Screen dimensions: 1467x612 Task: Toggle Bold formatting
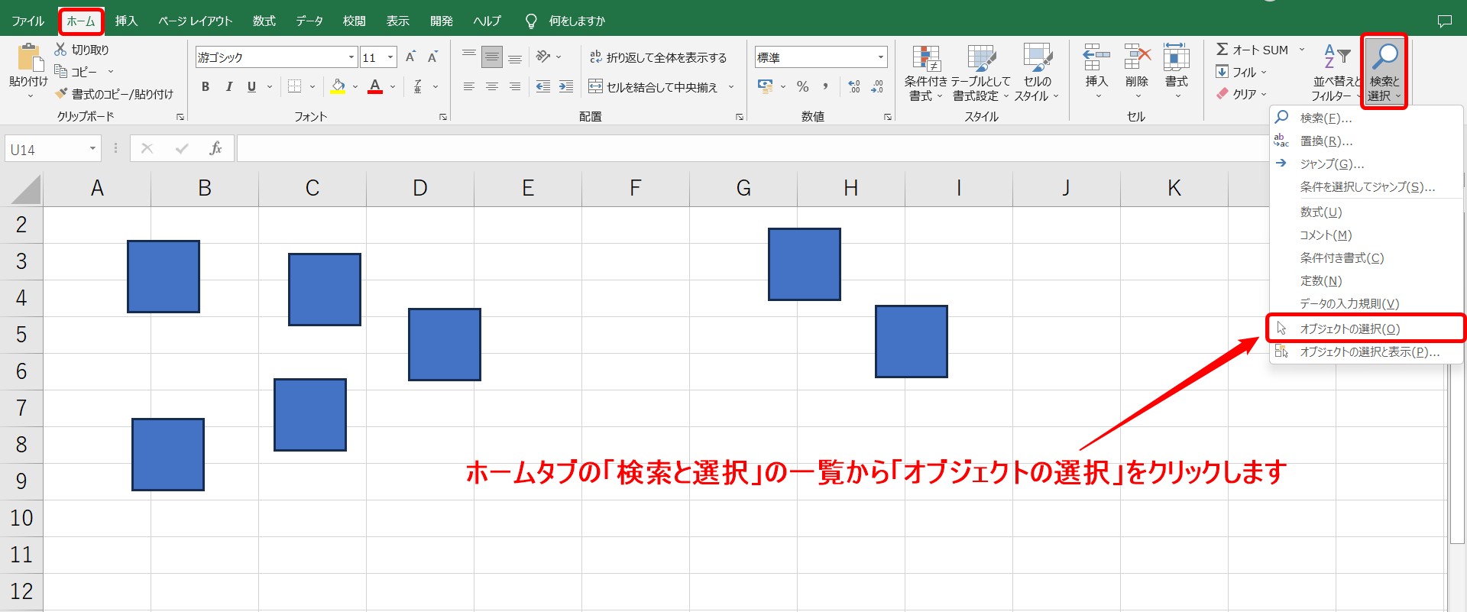(x=206, y=87)
